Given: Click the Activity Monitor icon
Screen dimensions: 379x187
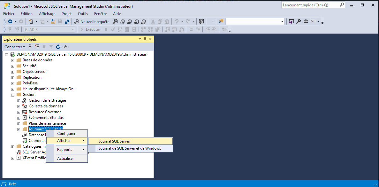Looking at the screenshot, I should 201,21.
